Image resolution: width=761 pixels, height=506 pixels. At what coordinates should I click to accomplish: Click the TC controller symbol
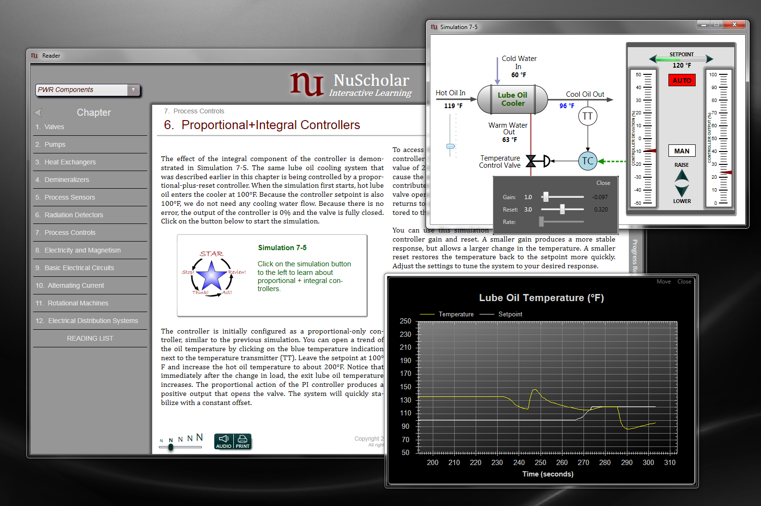coord(588,161)
